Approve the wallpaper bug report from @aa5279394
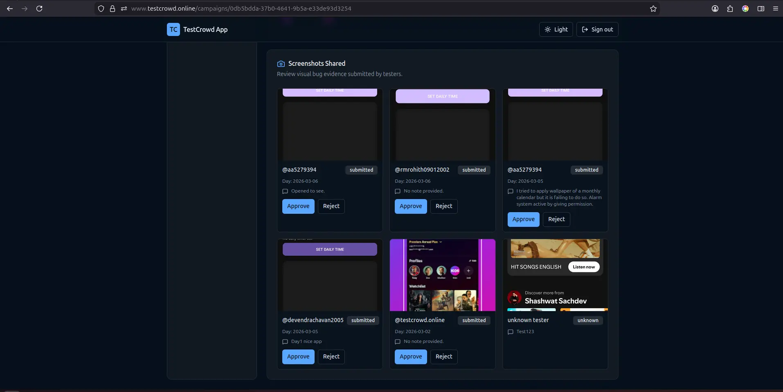This screenshot has height=392, width=783. coord(523,220)
